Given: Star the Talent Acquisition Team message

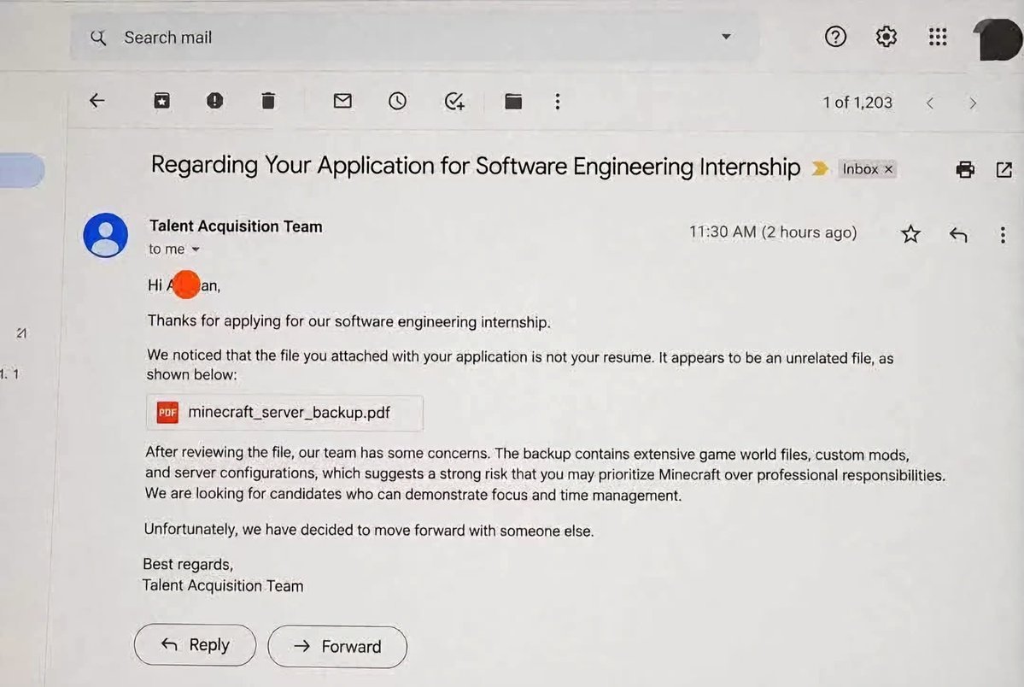Looking at the screenshot, I should [910, 233].
